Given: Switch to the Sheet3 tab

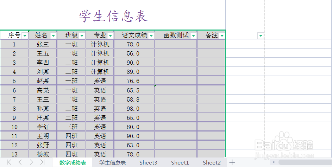Looking at the screenshot, I should point(148,162).
